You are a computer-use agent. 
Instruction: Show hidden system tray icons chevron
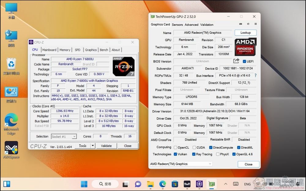point(226,184)
